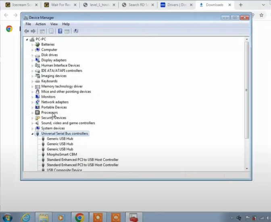Collapse Universal Serial Bus controllers
The height and width of the screenshot is (222, 271).
point(33,134)
